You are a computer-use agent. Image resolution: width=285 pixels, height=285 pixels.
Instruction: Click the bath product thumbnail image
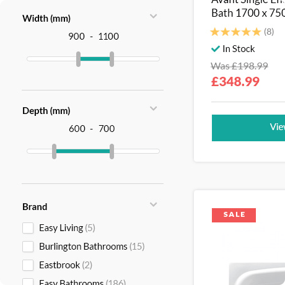257,274
